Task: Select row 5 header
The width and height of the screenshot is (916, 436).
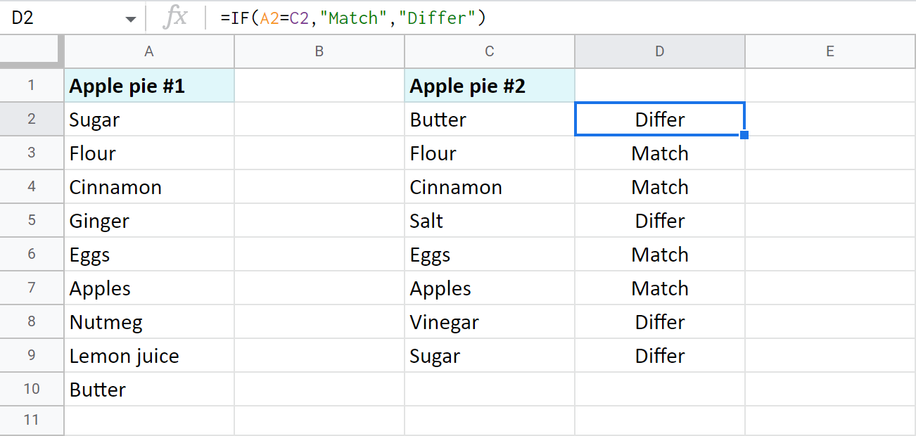Action: [x=32, y=221]
